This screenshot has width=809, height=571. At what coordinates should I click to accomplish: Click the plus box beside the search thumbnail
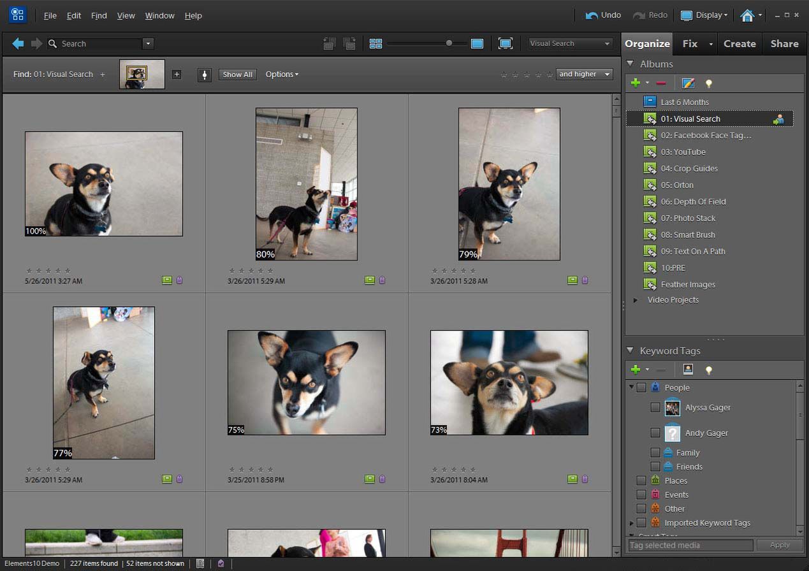(x=177, y=74)
